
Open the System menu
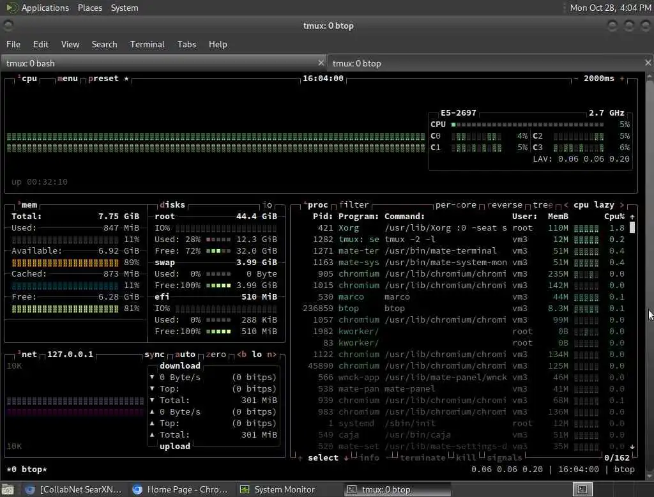tap(125, 8)
